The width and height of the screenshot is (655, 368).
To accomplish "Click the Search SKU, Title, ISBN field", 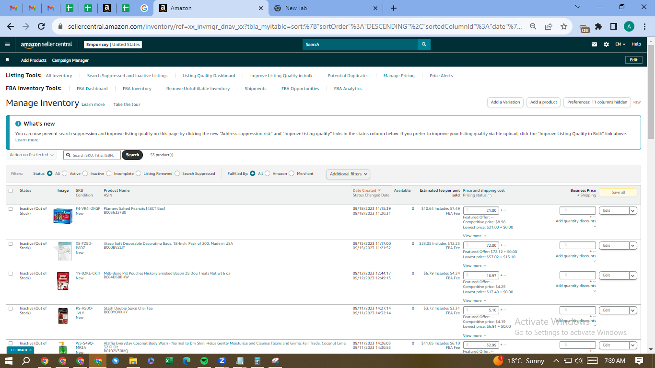I will pos(92,155).
